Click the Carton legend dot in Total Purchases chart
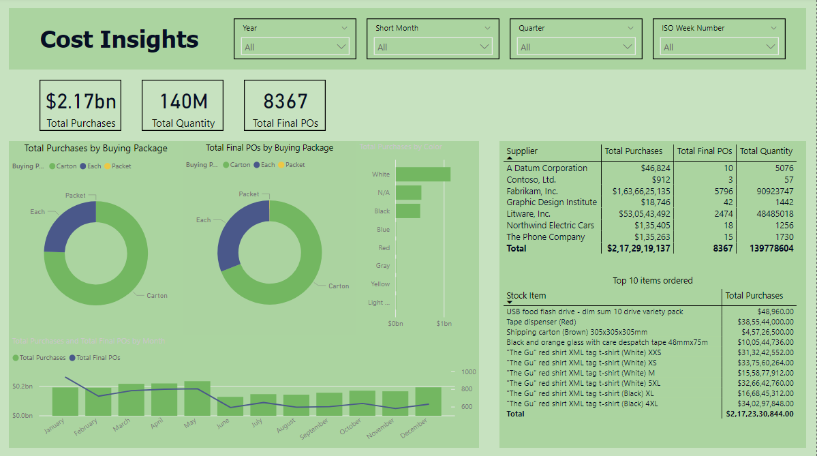Image resolution: width=817 pixels, height=456 pixels. [52, 166]
